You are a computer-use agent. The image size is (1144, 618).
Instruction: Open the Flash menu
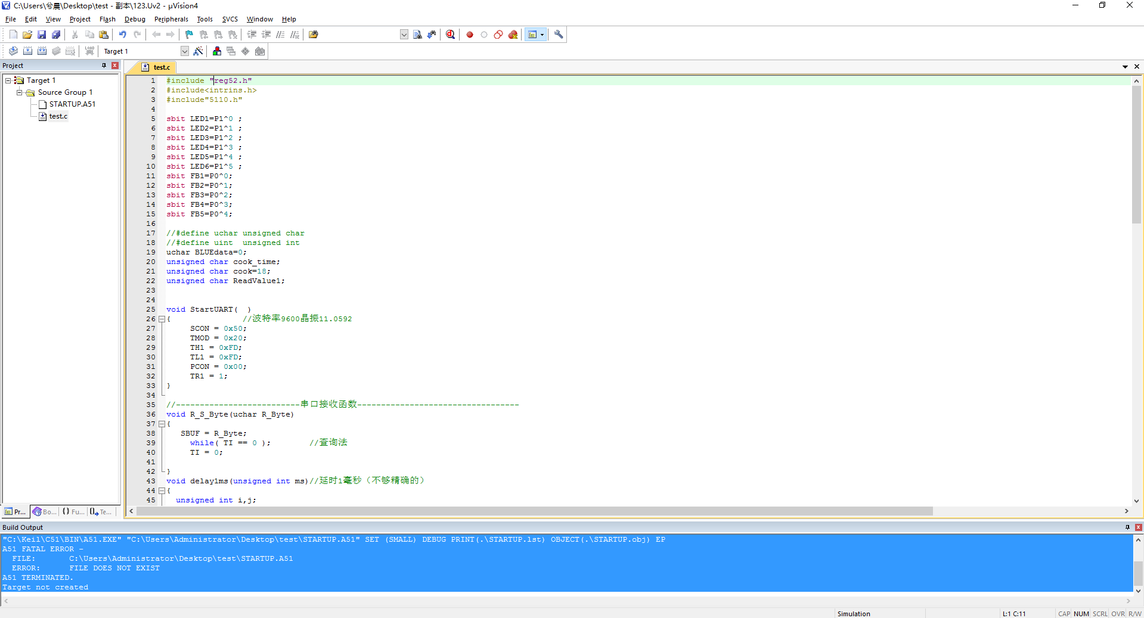(107, 19)
